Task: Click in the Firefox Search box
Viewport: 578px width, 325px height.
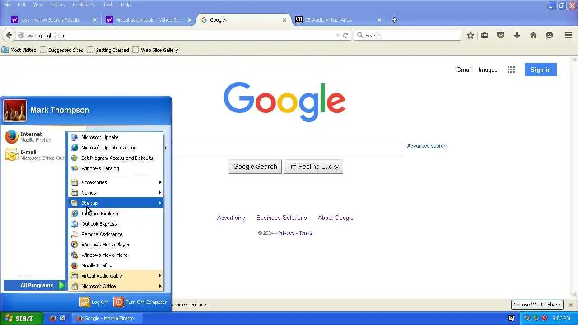Action: point(408,35)
